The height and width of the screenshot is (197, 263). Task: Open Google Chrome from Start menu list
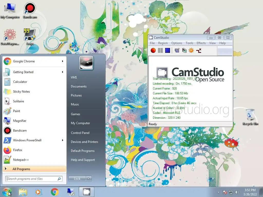pos(34,61)
